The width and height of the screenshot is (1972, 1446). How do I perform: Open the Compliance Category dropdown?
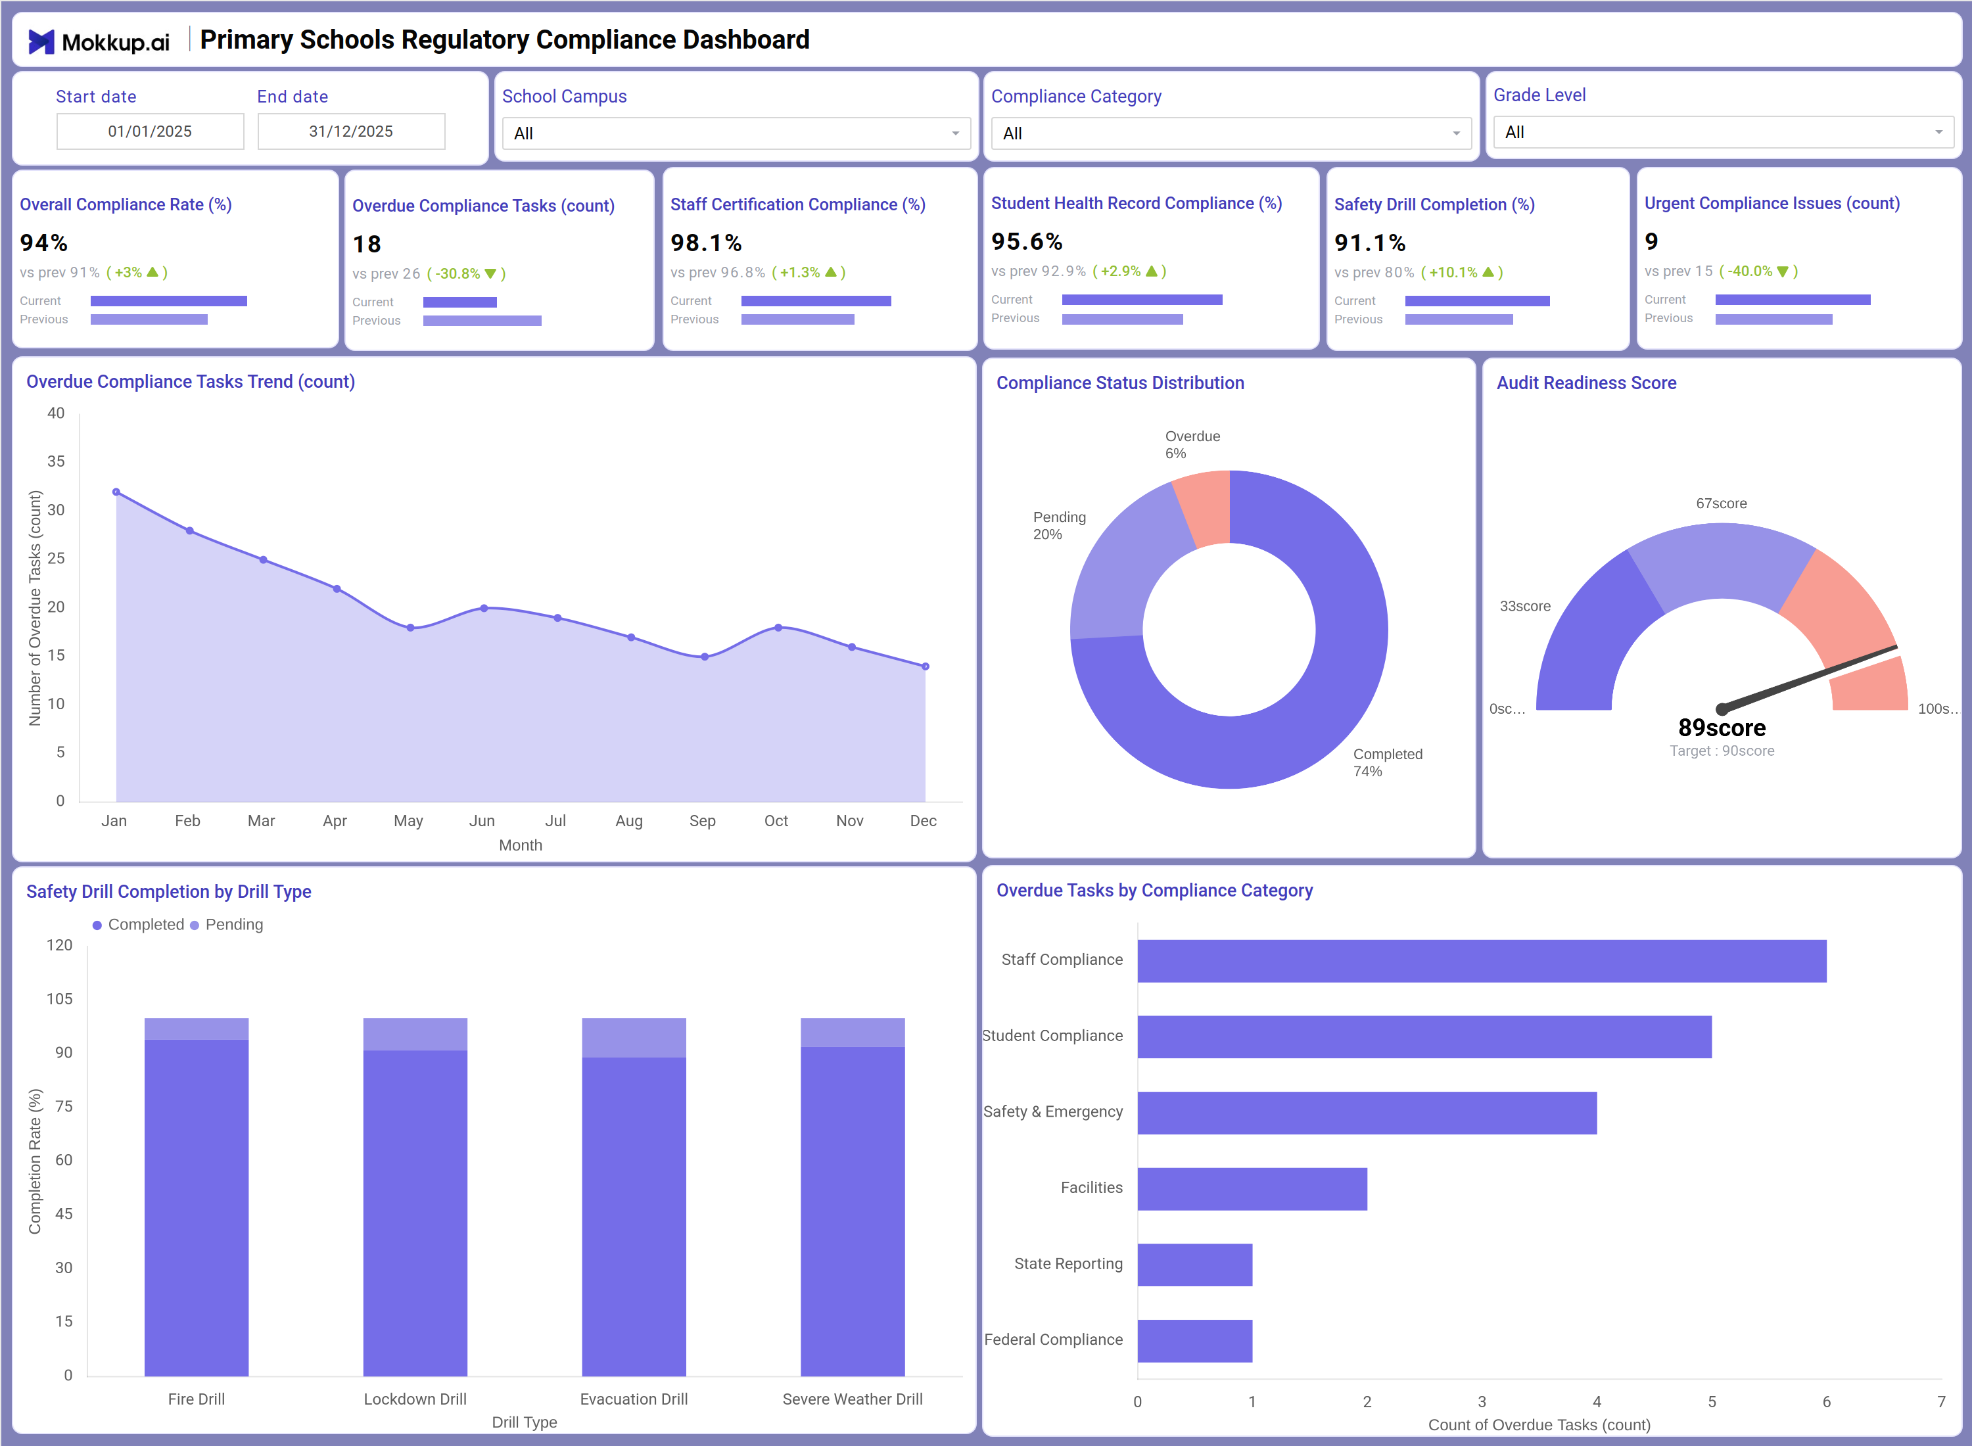[x=1231, y=133]
